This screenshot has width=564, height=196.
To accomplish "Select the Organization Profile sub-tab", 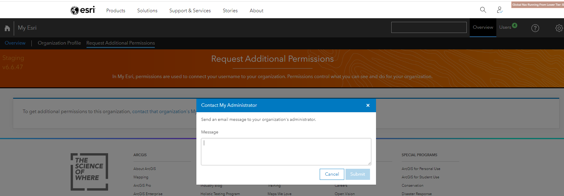I will [59, 43].
